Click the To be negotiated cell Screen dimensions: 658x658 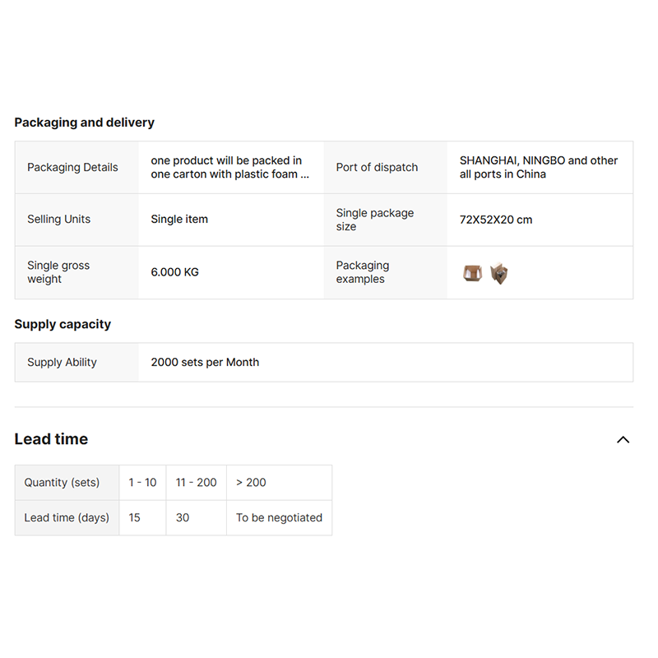[x=279, y=517]
